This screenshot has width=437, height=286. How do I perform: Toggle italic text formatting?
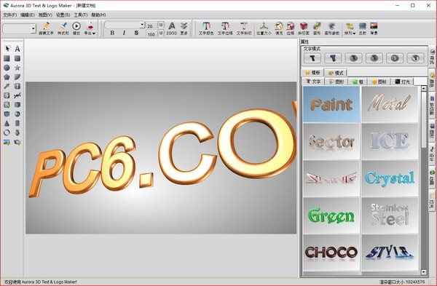[x=124, y=33]
